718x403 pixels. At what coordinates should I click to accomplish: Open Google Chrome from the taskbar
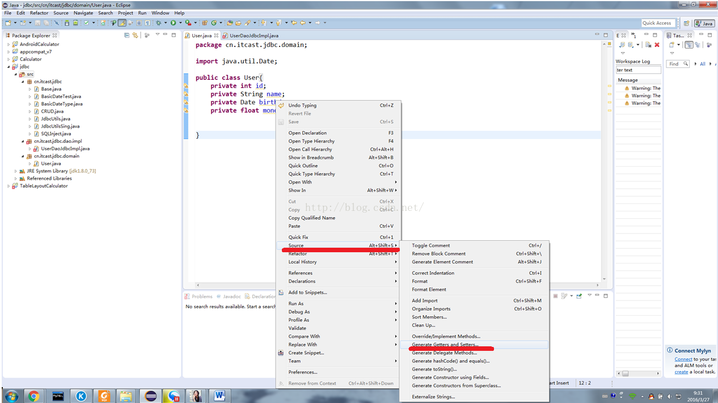(x=33, y=395)
